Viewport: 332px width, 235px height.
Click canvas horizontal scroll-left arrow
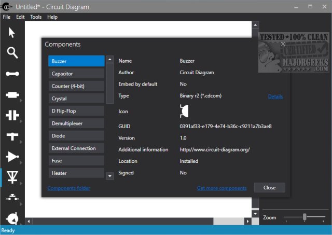(x=29, y=222)
